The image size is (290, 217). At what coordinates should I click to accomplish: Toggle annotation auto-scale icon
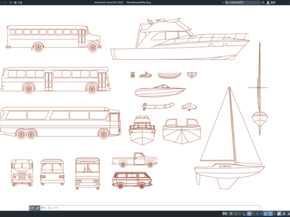(284, 213)
